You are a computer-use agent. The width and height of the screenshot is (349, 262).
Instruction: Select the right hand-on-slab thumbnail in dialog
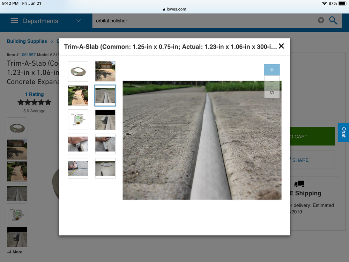pos(105,144)
